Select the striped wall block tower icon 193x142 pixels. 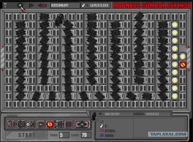coord(68,124)
